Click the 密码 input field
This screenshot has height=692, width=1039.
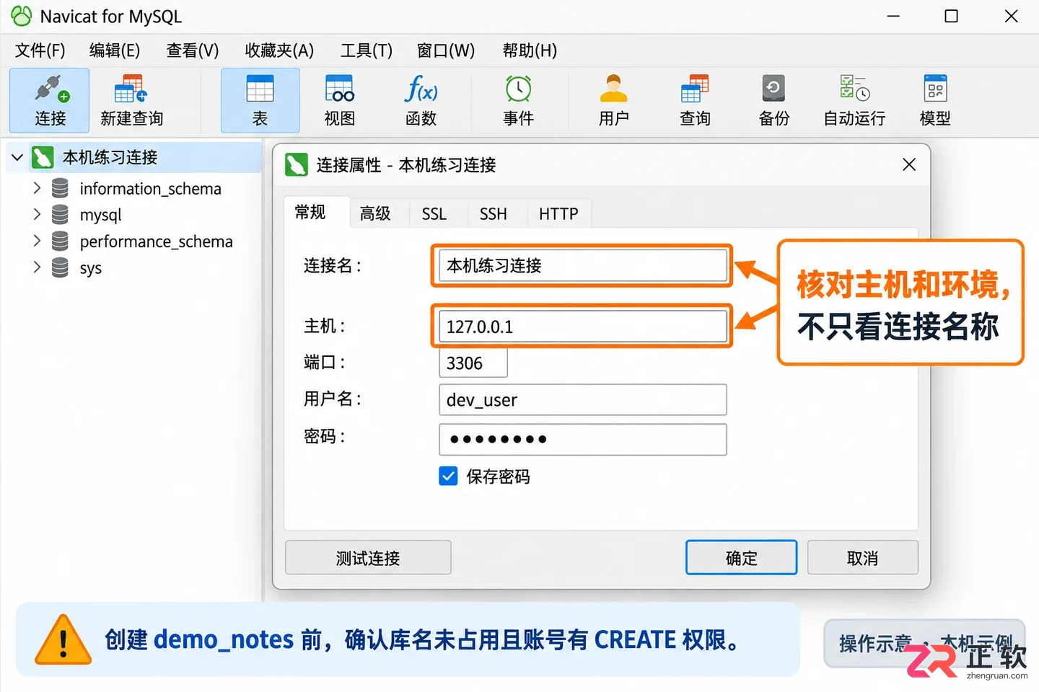coord(583,439)
